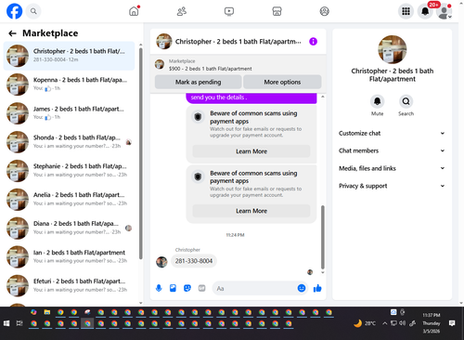Open Task View in the taskbar

[x=19, y=323]
